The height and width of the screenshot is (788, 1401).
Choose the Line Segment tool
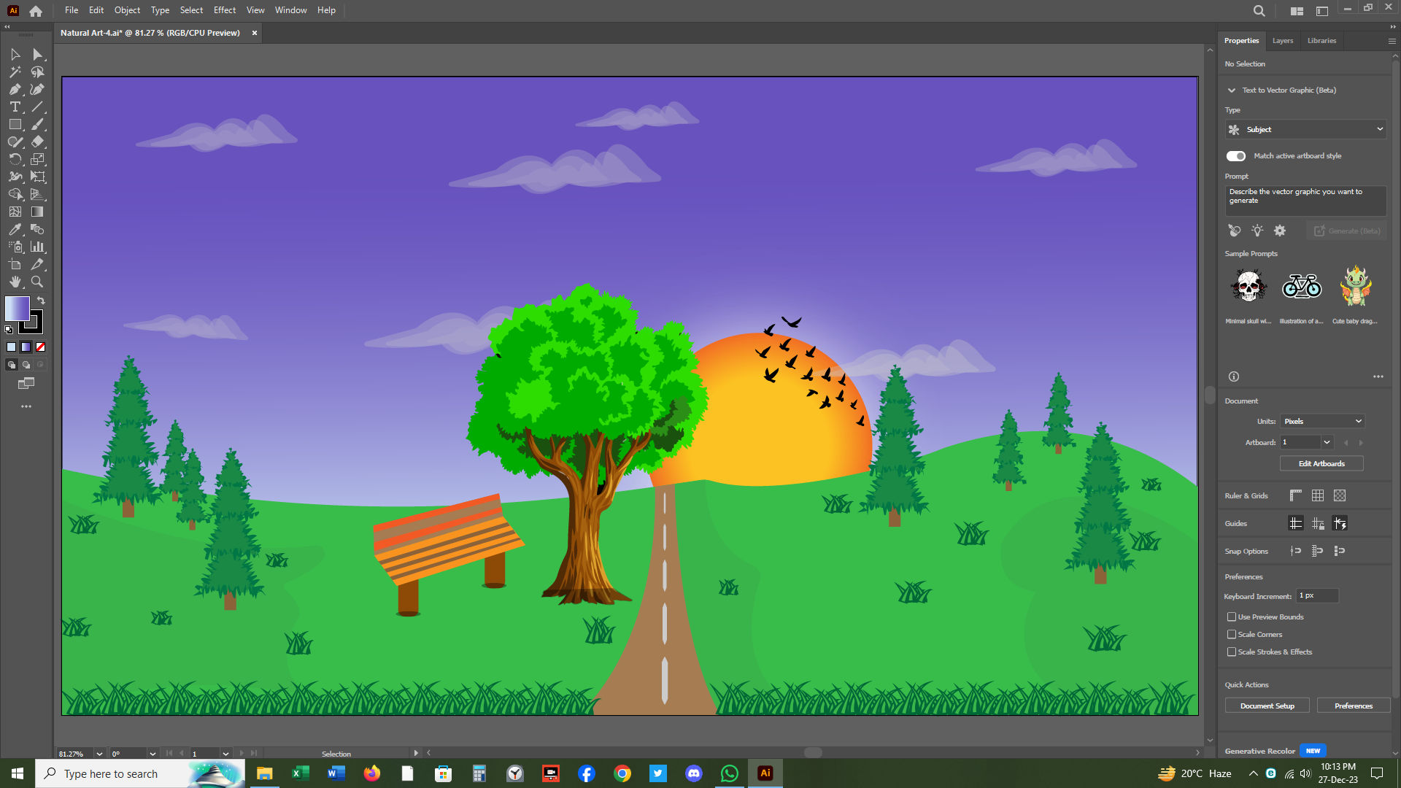coord(37,107)
